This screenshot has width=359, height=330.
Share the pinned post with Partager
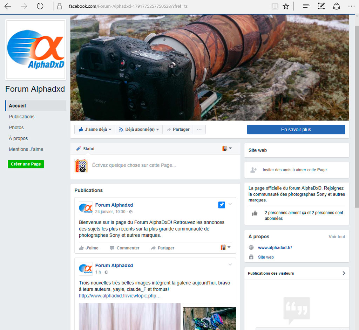pos(163,248)
